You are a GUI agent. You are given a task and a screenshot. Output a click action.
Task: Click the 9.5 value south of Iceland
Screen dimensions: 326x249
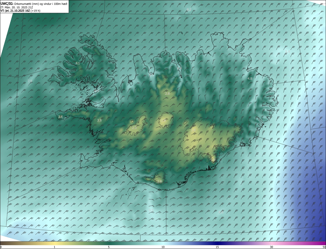click(151, 211)
